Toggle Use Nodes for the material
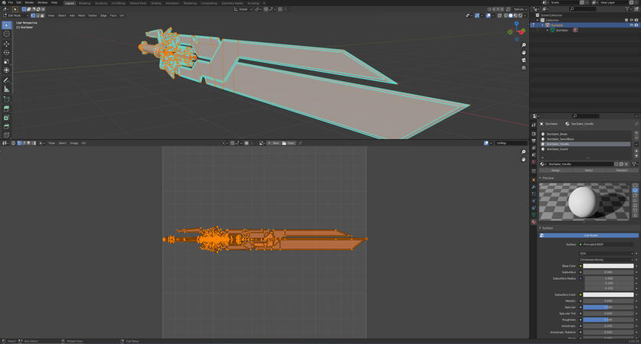Viewport: 641px width, 344px height. click(589, 235)
